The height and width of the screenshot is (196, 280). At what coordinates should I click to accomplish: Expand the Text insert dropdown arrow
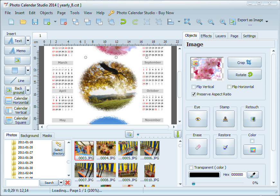[28, 41]
